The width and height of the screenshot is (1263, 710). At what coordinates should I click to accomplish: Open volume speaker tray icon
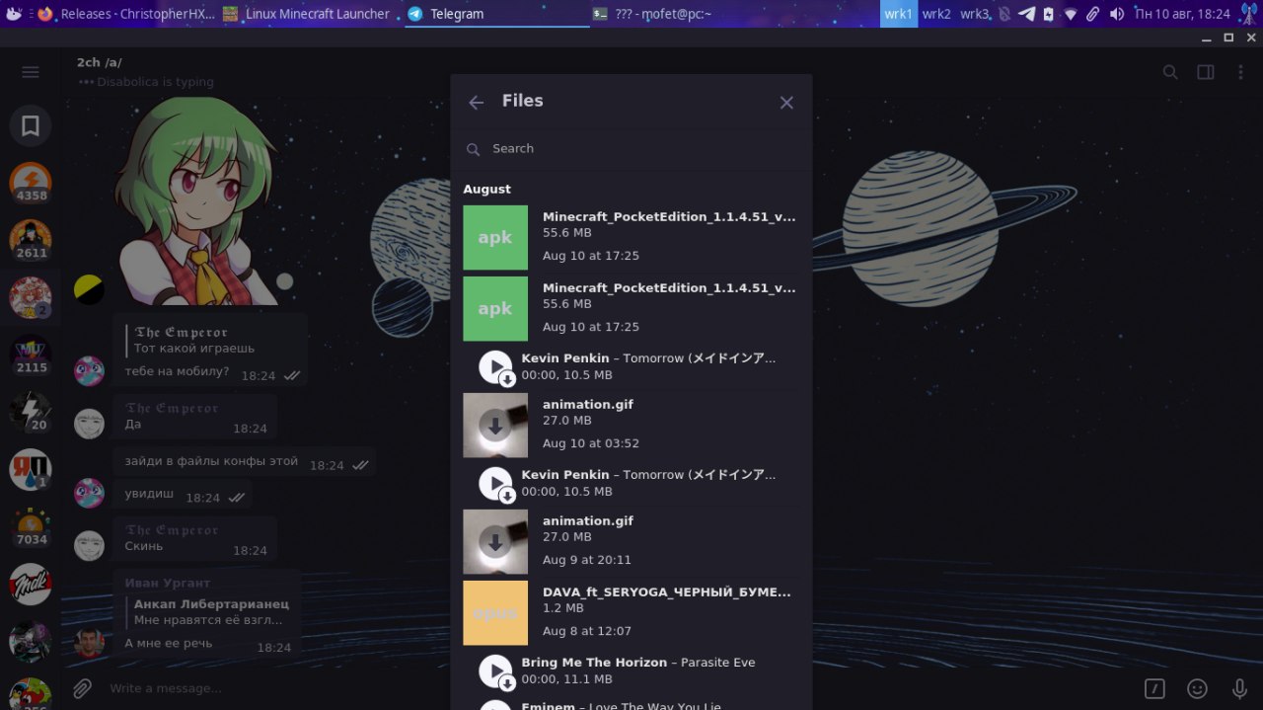(x=1116, y=14)
